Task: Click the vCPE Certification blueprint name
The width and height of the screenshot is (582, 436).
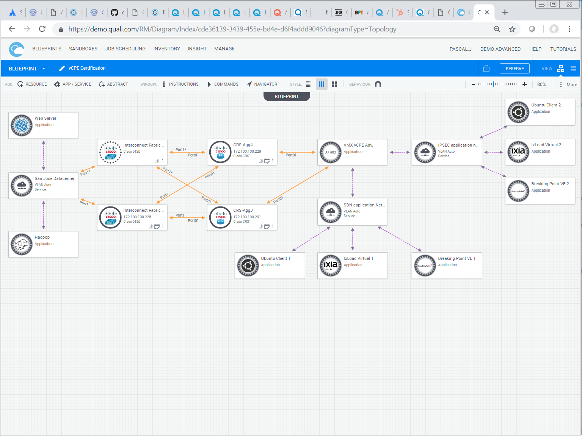Action: (87, 69)
